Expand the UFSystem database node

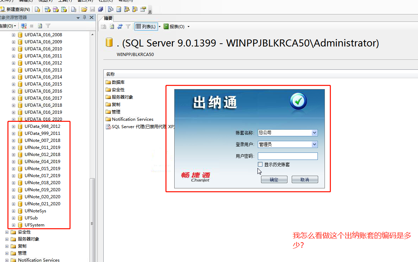click(14, 225)
